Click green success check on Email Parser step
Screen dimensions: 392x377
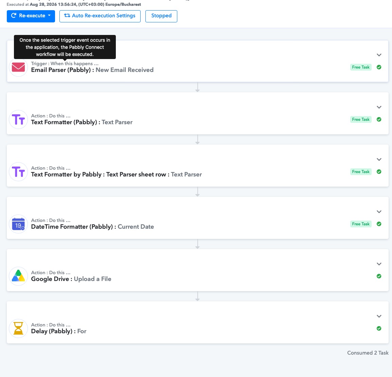[x=379, y=67]
